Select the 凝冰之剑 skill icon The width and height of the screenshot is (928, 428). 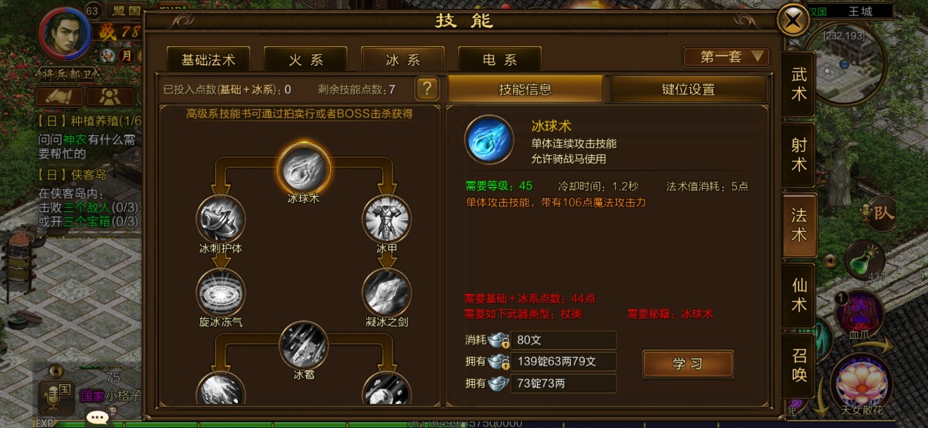tap(387, 293)
